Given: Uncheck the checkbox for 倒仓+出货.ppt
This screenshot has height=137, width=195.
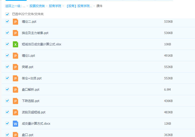Looking at the screenshot, I should [x=7, y=78].
